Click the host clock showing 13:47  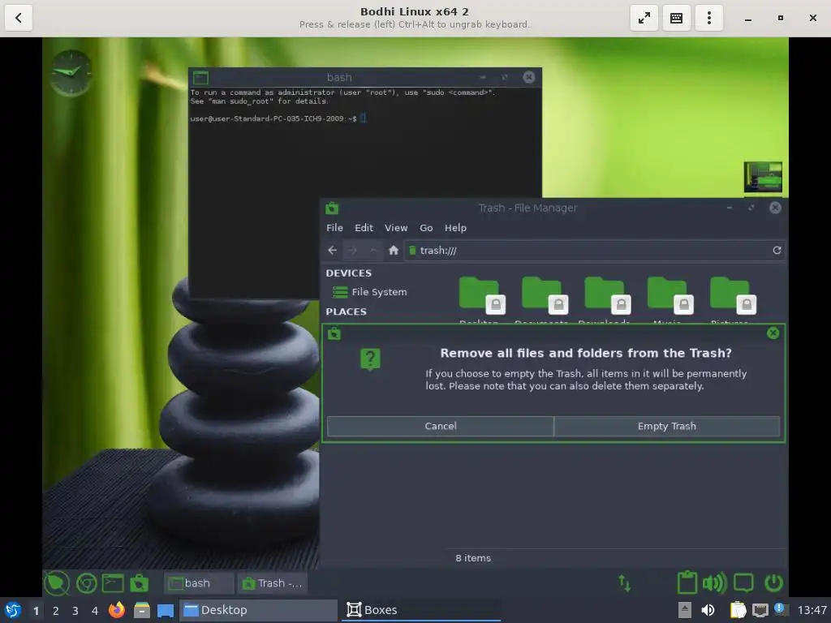[x=812, y=610]
